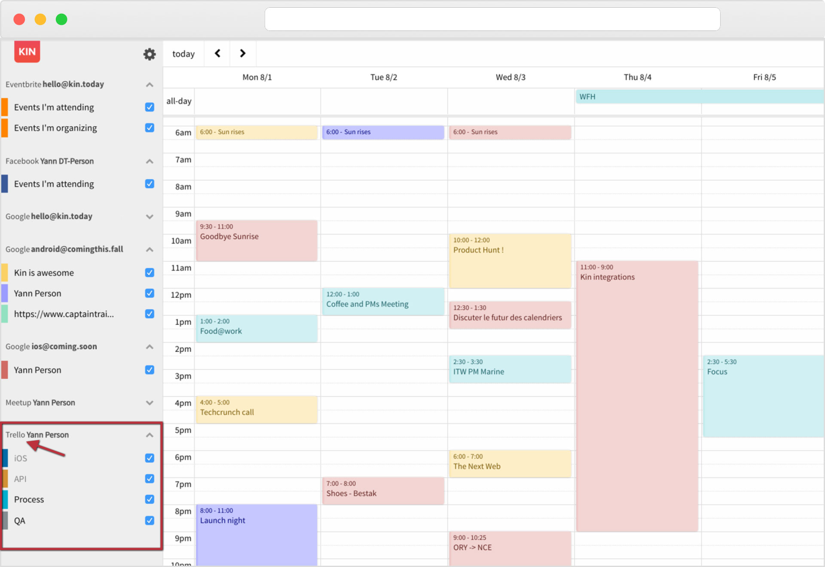The image size is (825, 567).
Task: Select the Product Hunt event Wed 8/3
Action: click(509, 250)
